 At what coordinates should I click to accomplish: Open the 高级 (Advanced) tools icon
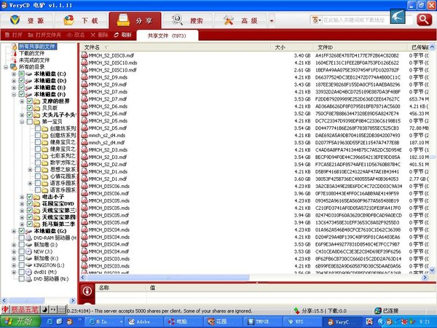(x=229, y=20)
